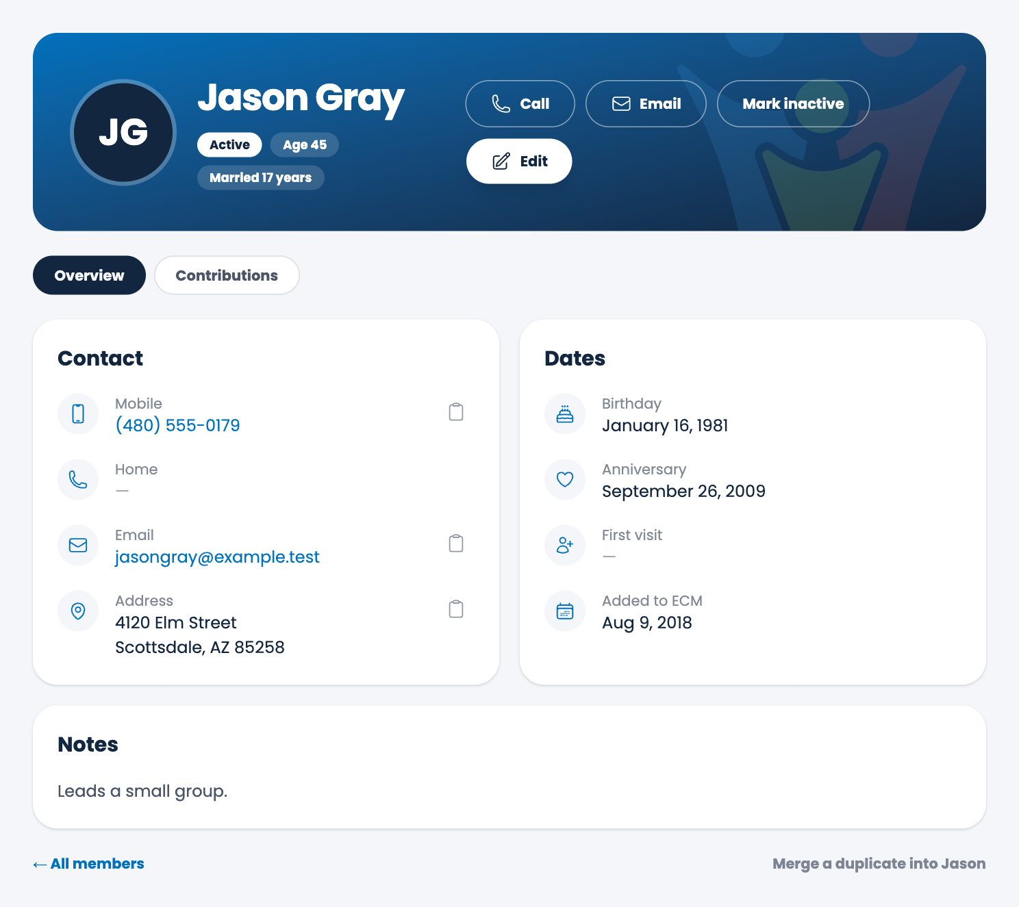
Task: Click the Married 17 years badge
Action: click(261, 177)
